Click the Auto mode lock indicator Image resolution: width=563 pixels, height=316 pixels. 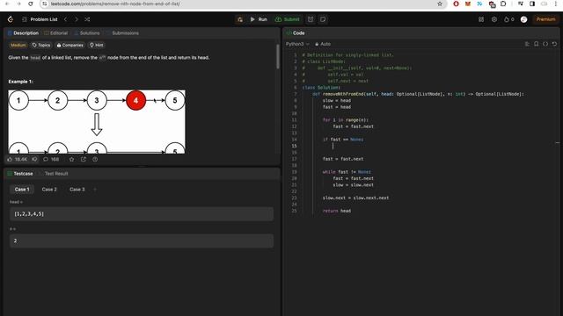(x=323, y=44)
